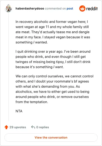This screenshot has width=102, height=146.
Task: Click the paragraph starting "I quit drinking"
Action: (x=53, y=59)
